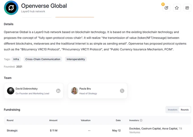
Task: Select the Strategic round row label
Action: (12, 130)
